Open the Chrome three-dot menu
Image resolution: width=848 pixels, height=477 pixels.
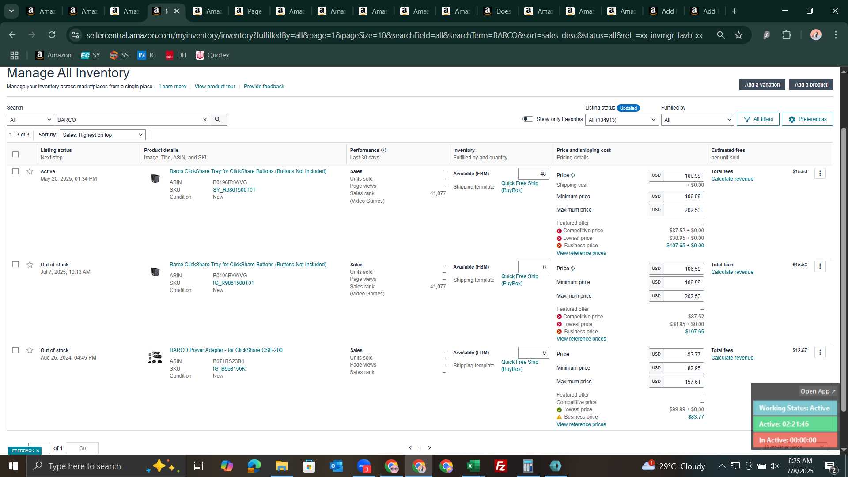click(x=836, y=35)
